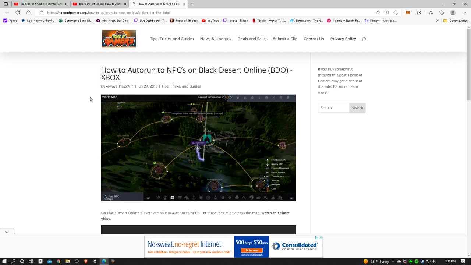This screenshot has height=265, width=471.
Task: Open Tips, Tricks, and Guides category link
Action: pos(181,86)
